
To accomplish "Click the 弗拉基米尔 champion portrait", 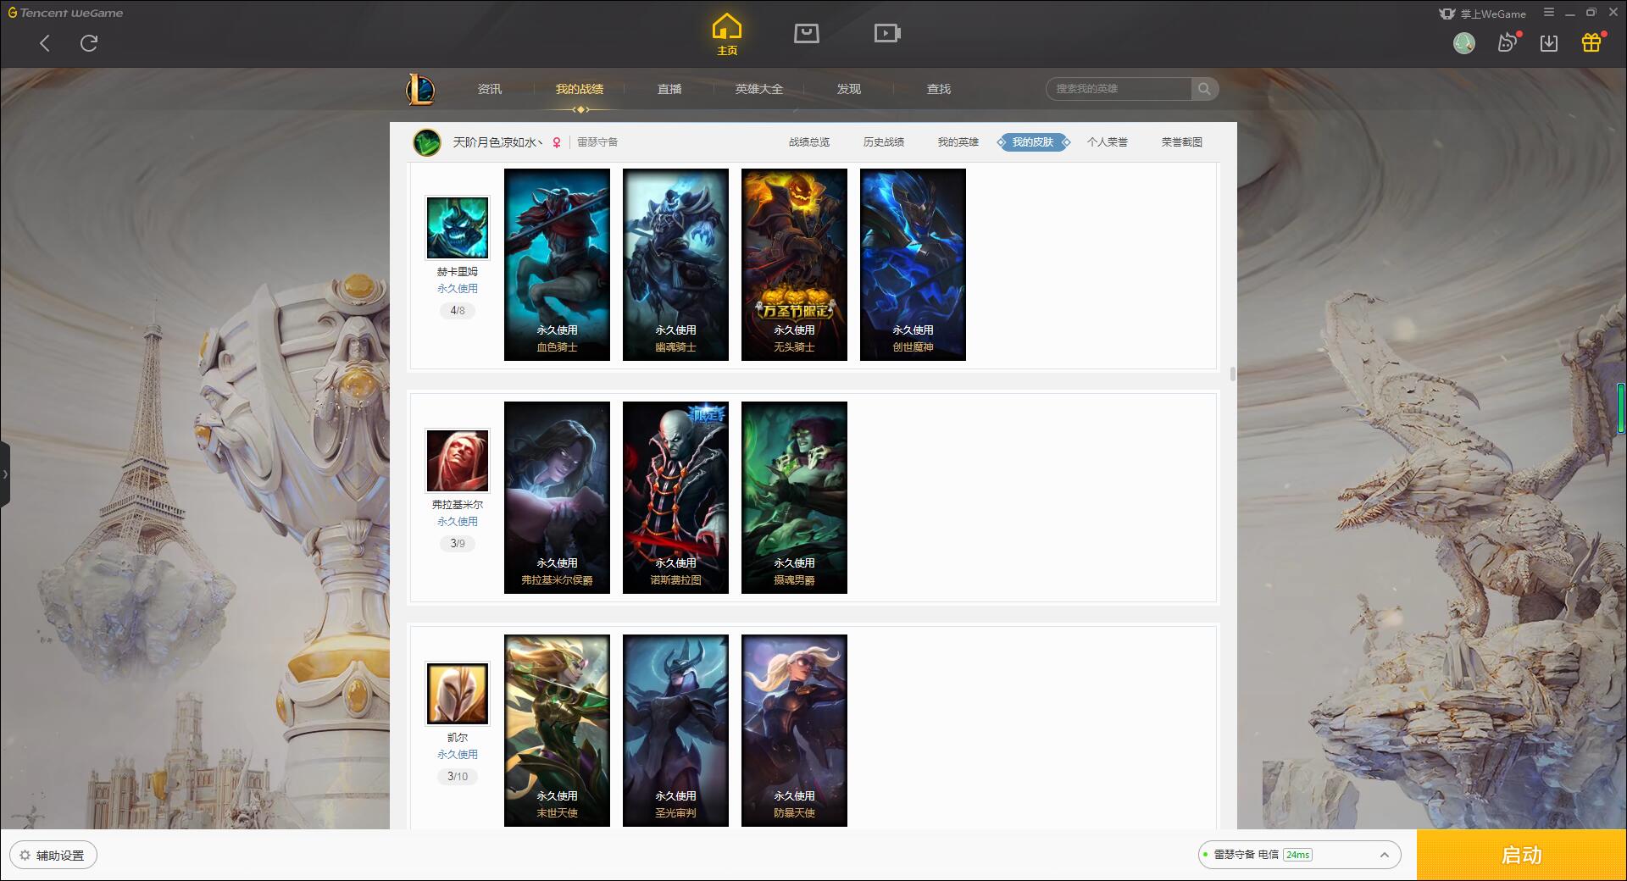I will pyautogui.click(x=458, y=461).
